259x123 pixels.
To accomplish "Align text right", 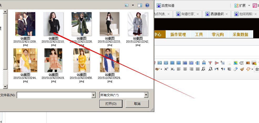I will pyautogui.click(x=191, y=69).
